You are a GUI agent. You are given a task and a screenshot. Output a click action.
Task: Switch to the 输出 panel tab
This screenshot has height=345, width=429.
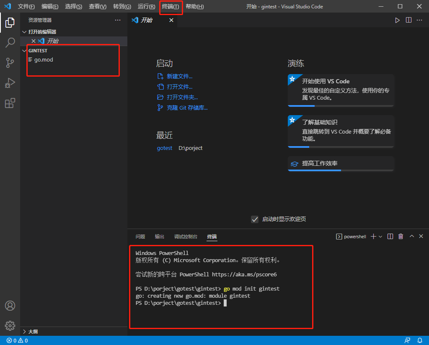160,237
